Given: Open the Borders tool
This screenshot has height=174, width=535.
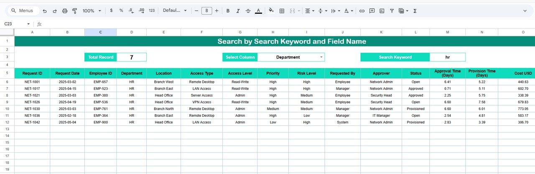Looking at the screenshot, I should pyautogui.click(x=282, y=11).
